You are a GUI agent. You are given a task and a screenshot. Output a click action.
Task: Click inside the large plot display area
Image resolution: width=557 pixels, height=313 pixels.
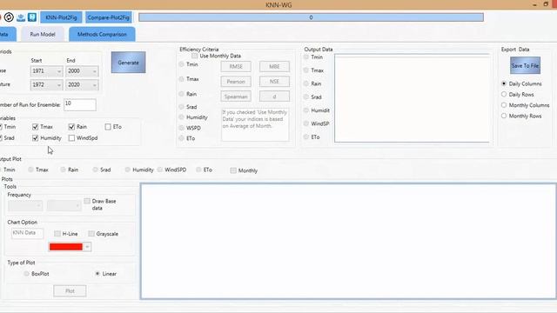[348, 242]
